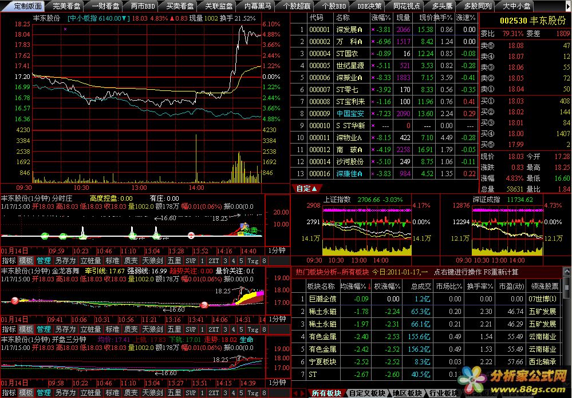Viewport: 572px width, 398px height.
Task: Click the tall volume spike at 14:00
Action: pos(196,158)
